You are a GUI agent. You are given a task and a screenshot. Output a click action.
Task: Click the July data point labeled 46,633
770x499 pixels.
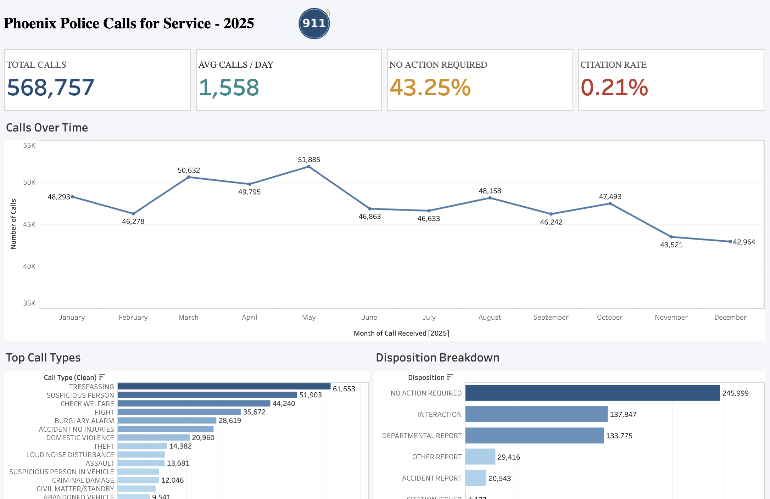[x=429, y=211]
